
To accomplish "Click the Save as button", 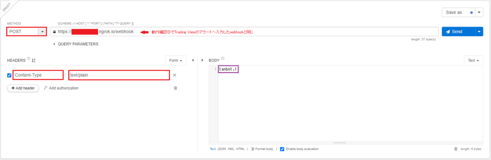I will [x=458, y=12].
